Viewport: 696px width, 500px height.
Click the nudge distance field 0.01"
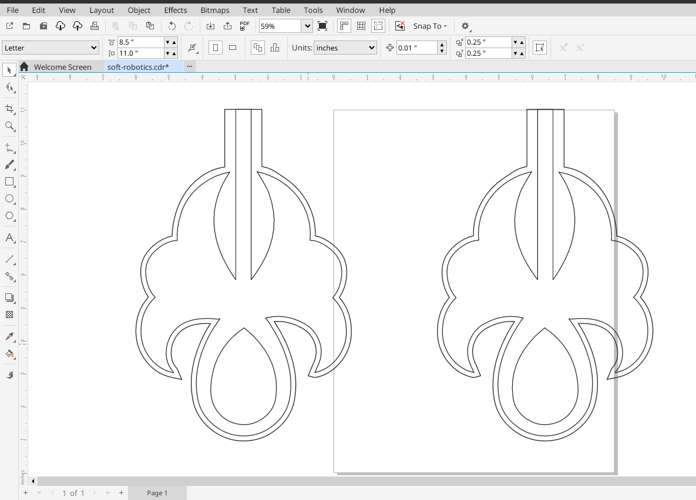417,48
